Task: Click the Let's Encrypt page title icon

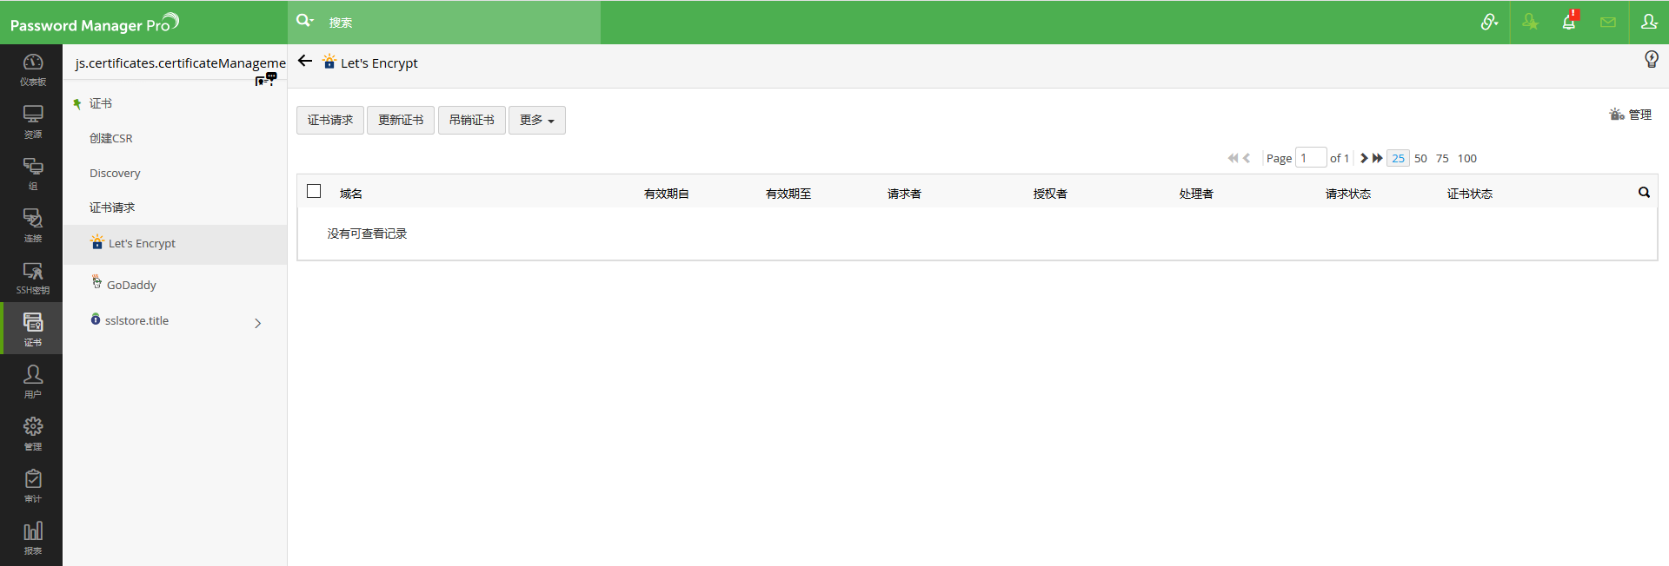Action: 329,62
